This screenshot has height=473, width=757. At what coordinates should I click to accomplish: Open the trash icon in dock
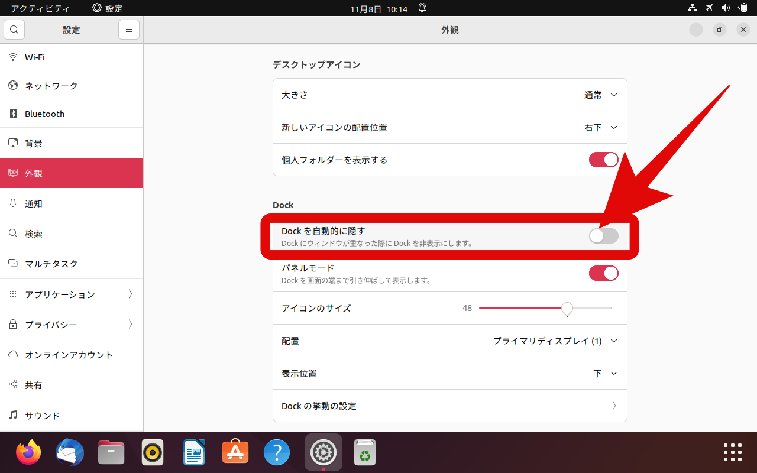(365, 453)
